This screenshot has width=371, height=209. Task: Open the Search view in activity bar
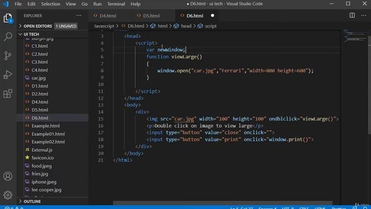click(8, 37)
